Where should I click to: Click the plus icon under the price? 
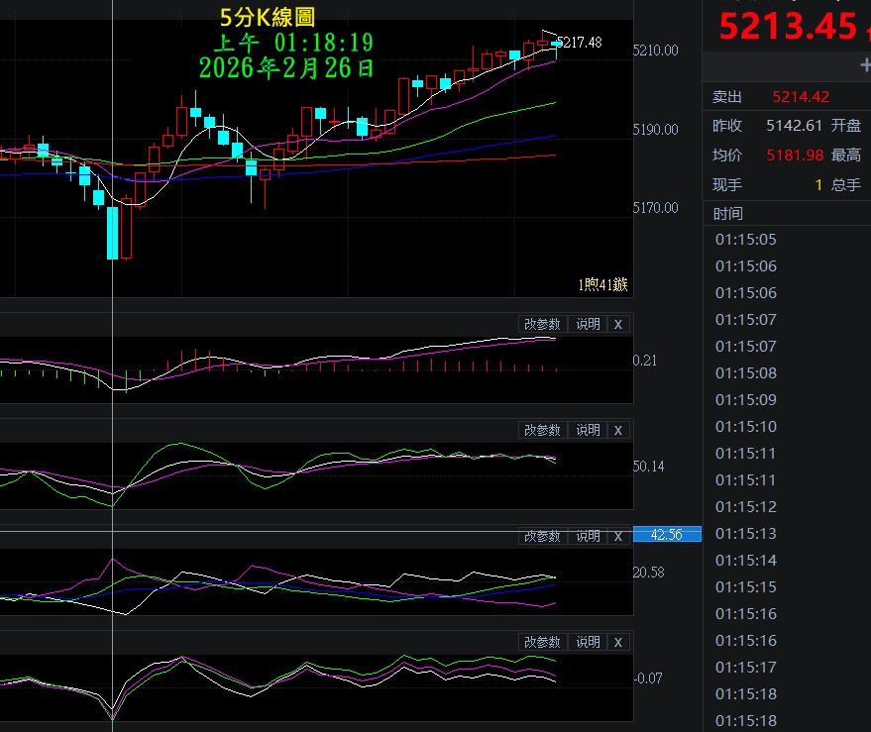tap(865, 64)
